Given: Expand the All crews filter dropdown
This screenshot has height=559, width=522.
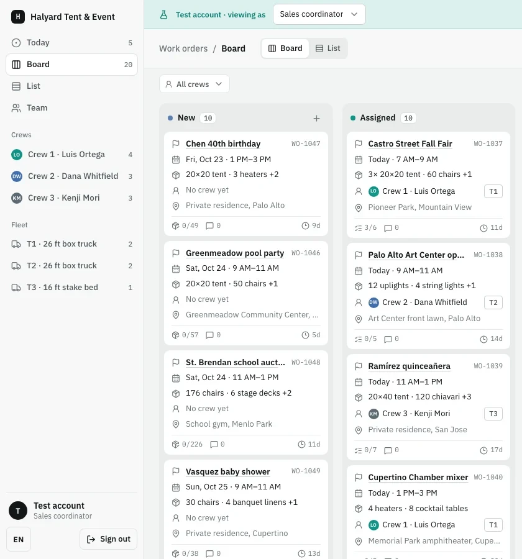Looking at the screenshot, I should (x=194, y=84).
